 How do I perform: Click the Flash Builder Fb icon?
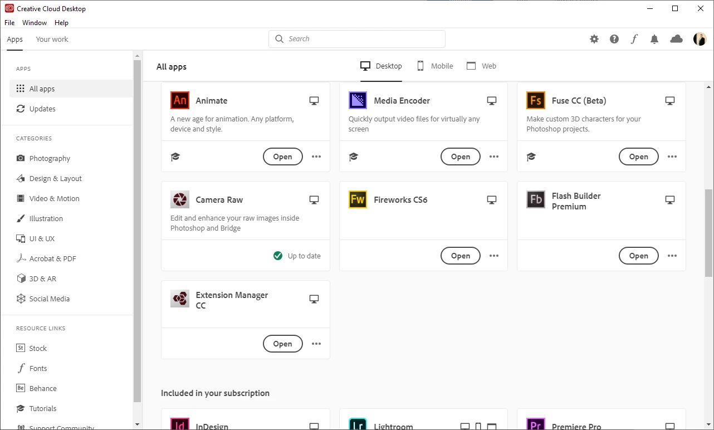click(x=536, y=199)
